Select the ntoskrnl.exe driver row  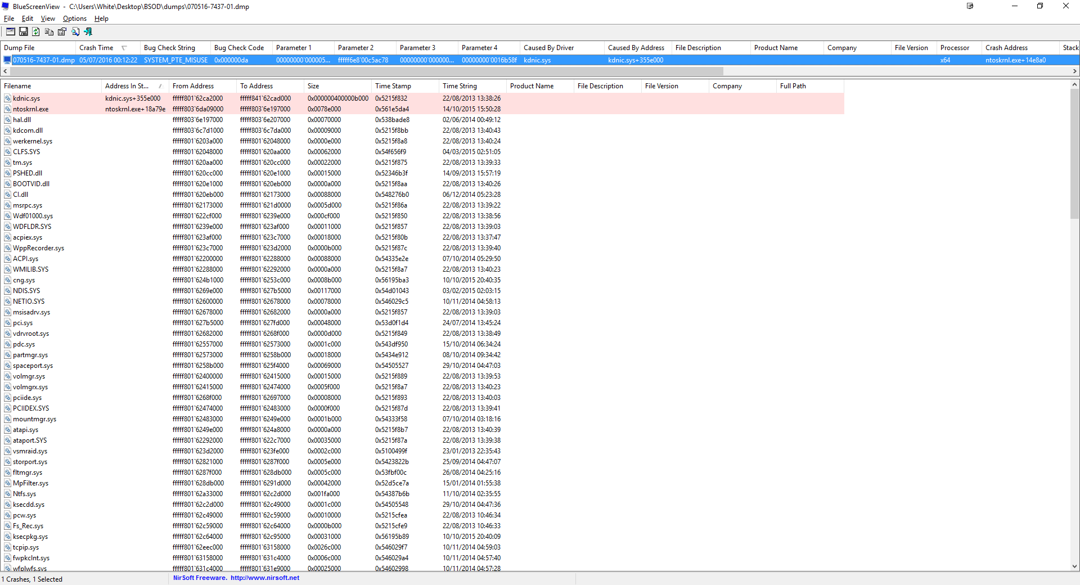point(422,109)
